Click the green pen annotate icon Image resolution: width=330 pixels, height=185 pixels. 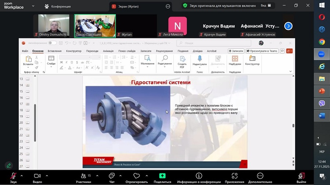pyautogui.click(x=9, y=165)
